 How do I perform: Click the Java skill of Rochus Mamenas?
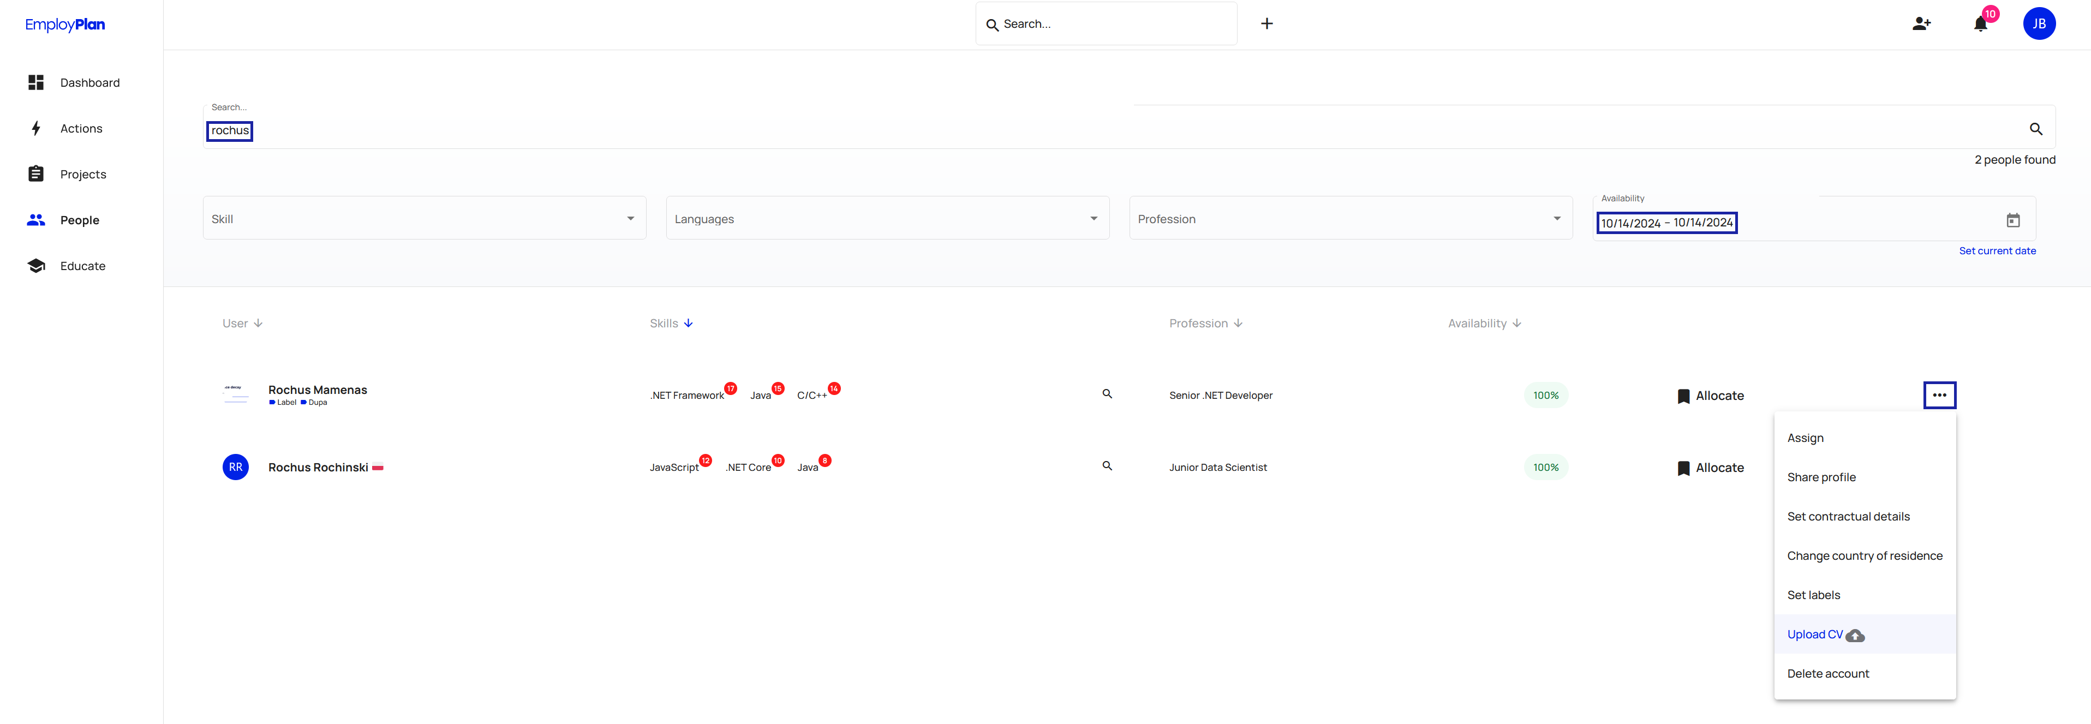[760, 395]
